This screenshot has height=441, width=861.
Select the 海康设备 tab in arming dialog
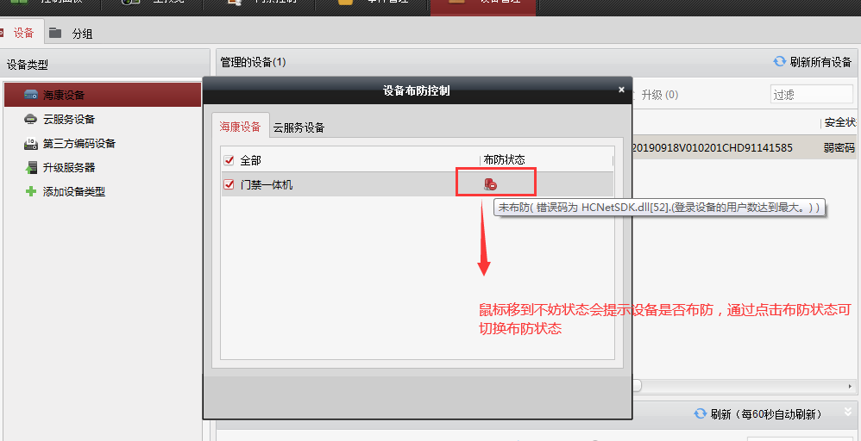point(241,126)
